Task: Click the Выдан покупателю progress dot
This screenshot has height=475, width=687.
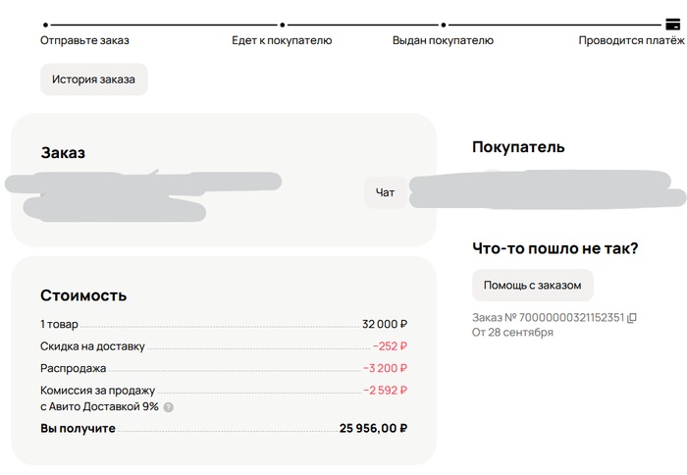Action: 444,26
